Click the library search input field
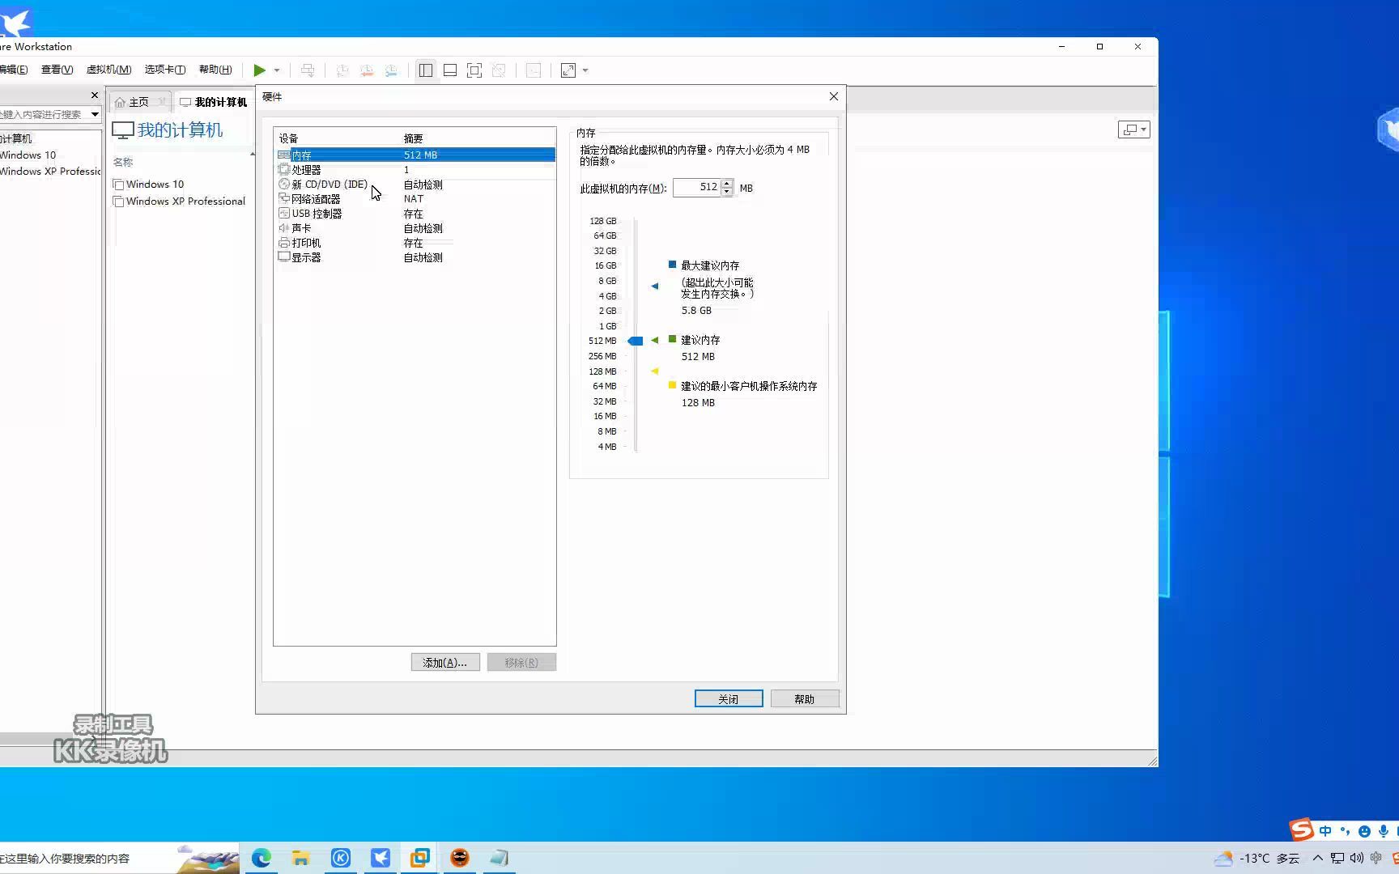1399x874 pixels. [x=44, y=114]
